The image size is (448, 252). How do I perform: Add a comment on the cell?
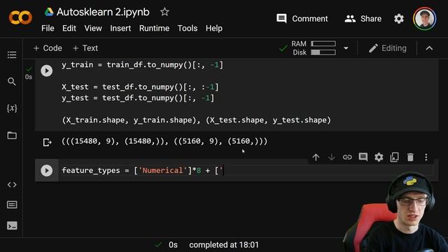click(x=363, y=157)
